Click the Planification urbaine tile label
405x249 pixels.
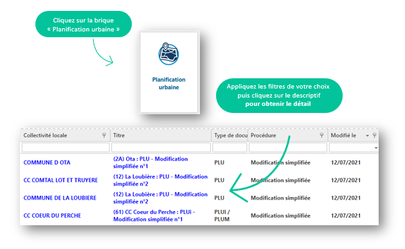point(168,83)
